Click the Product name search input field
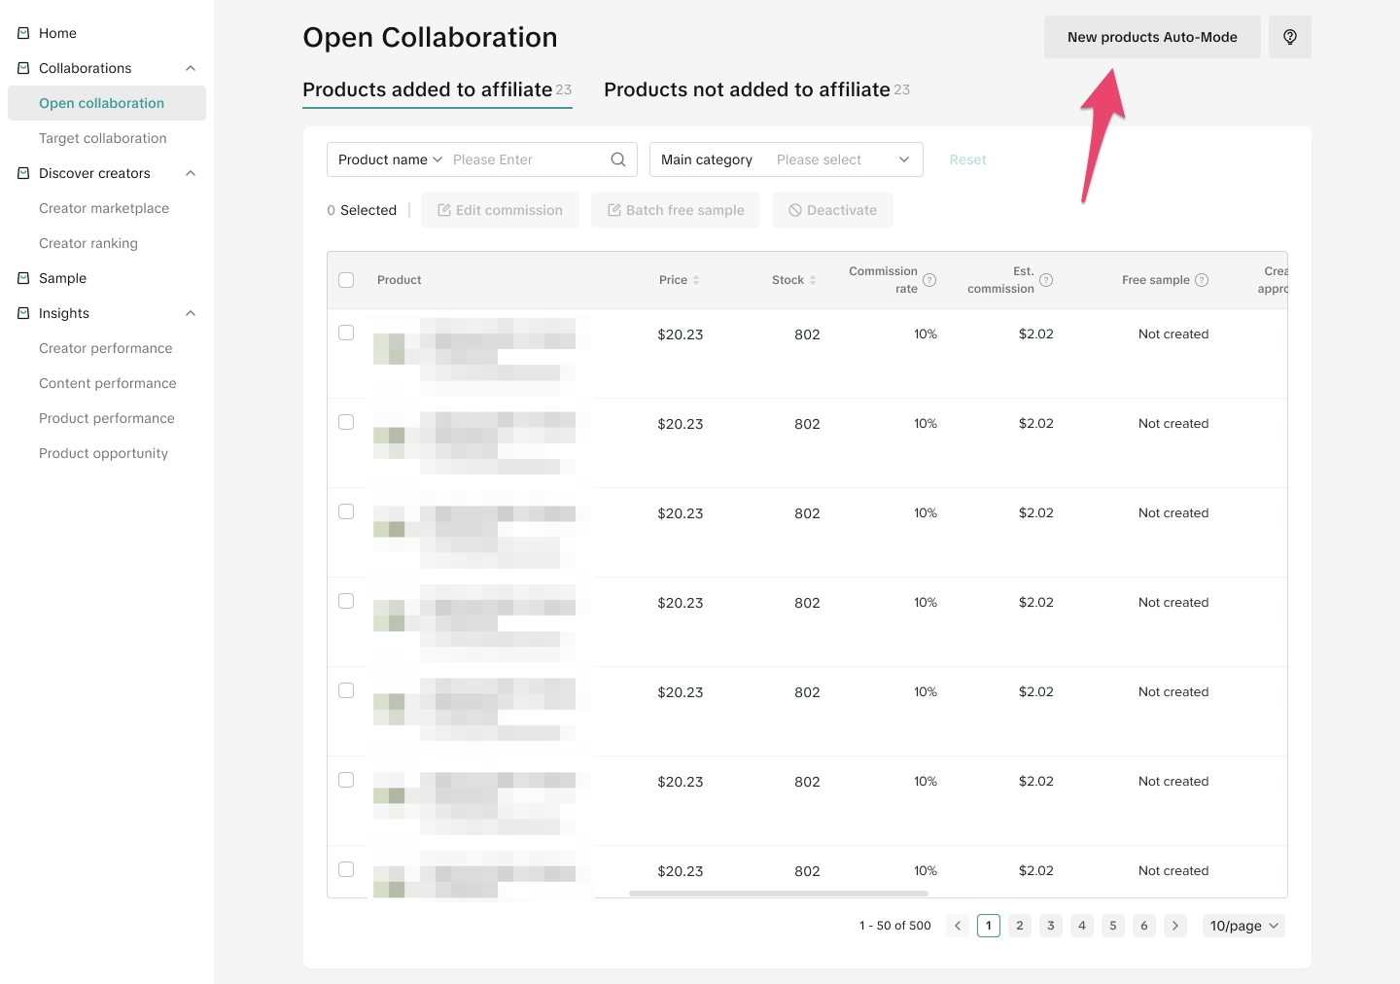 [525, 159]
